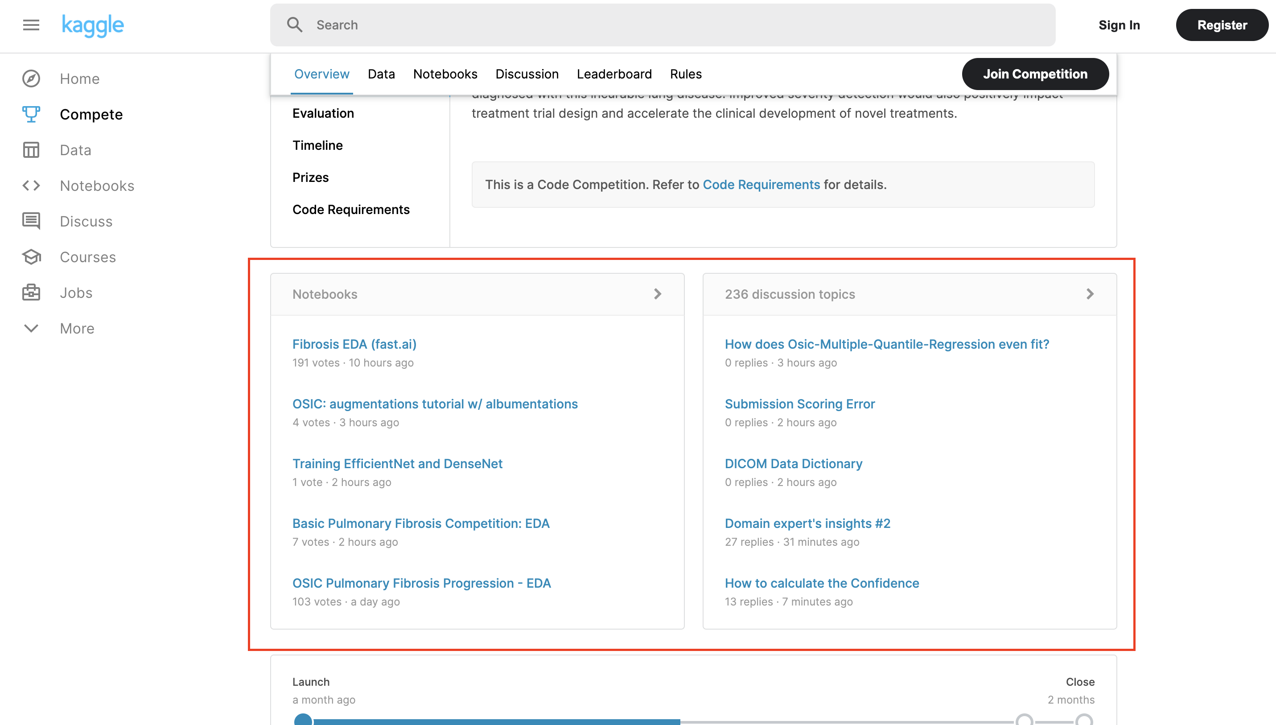
Task: Expand the More section in sidebar
Action: [x=31, y=328]
